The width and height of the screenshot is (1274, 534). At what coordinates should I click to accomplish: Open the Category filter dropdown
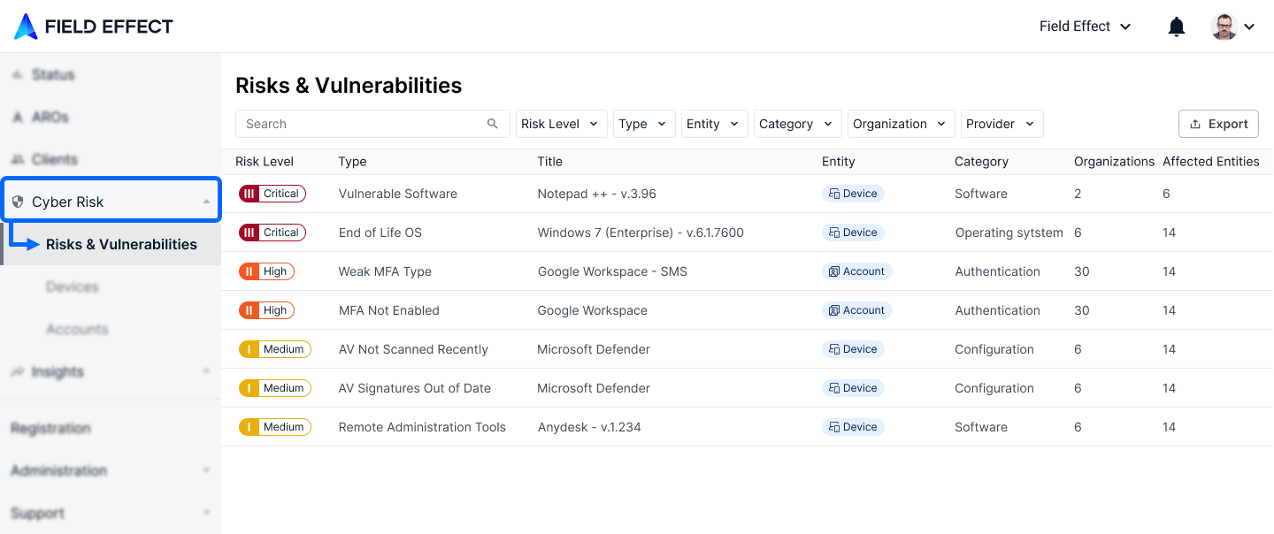[798, 124]
